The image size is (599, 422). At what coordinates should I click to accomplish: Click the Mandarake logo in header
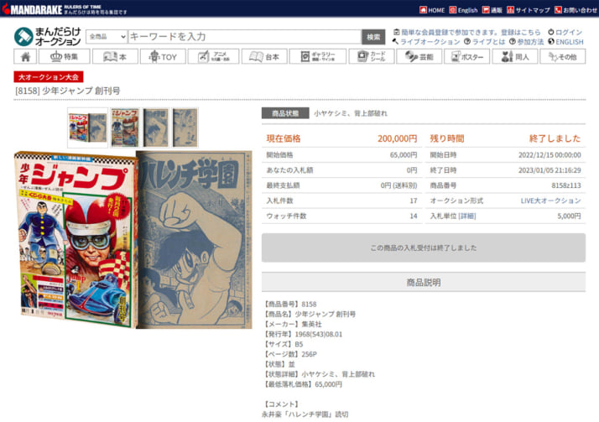coord(32,8)
